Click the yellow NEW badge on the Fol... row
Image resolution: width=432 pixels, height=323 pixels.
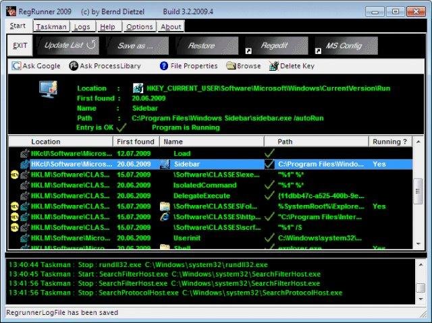[x=15, y=206]
